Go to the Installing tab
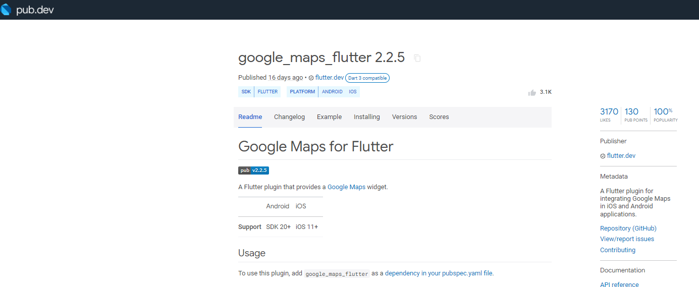This screenshot has width=699, height=287. pos(367,117)
